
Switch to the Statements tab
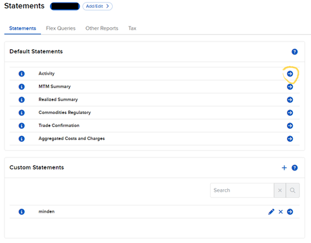pos(23,29)
